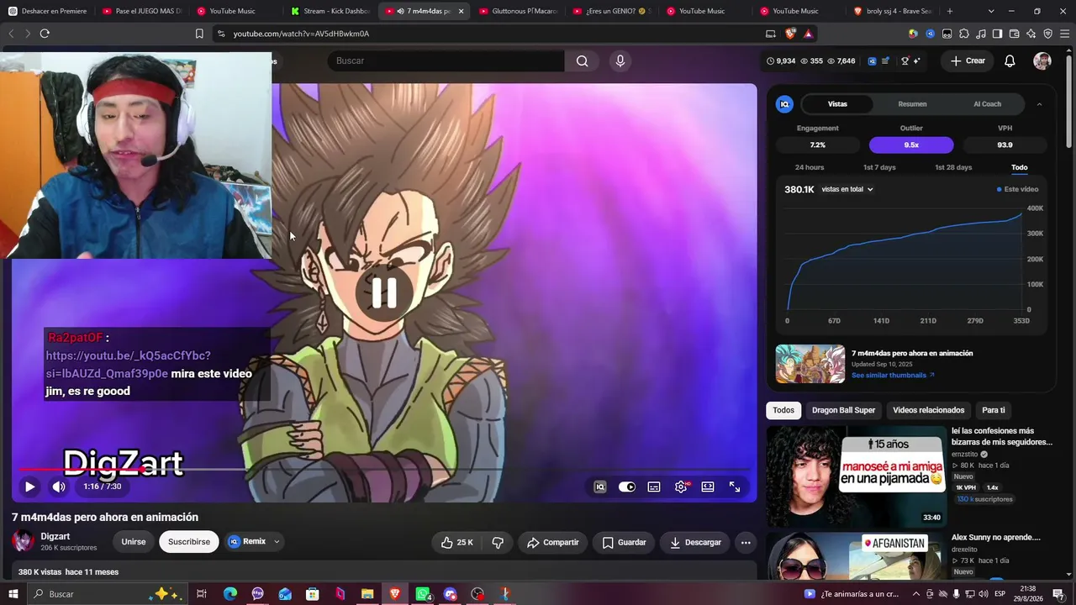Image resolution: width=1076 pixels, height=605 pixels.
Task: Click the vidIQ panel video thumbnail
Action: click(x=810, y=364)
